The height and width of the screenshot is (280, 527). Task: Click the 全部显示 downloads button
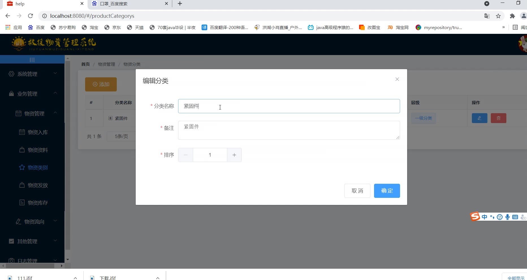point(516,278)
